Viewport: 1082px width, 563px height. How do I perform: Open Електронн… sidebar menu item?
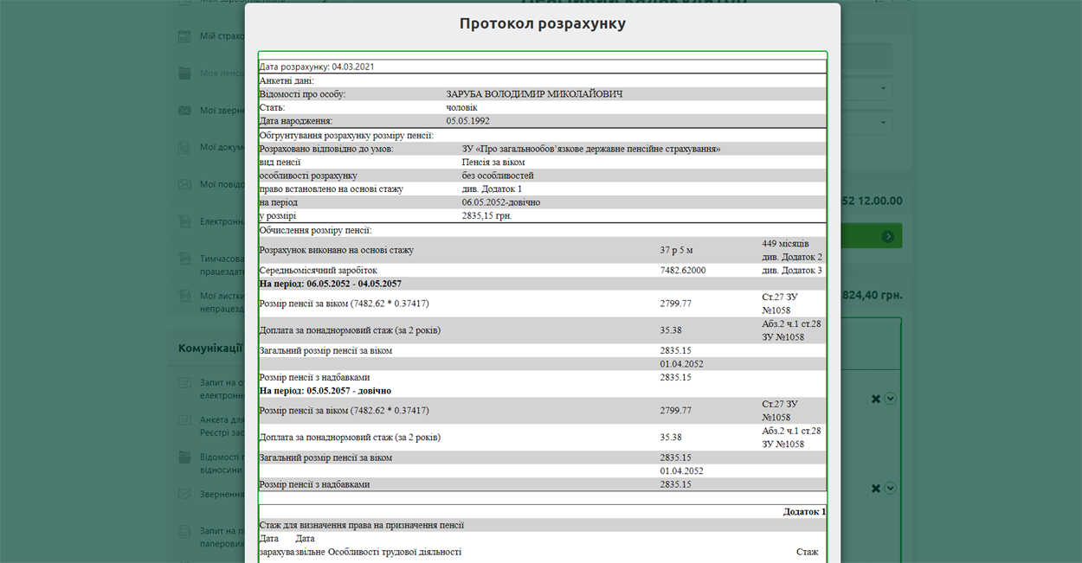tap(222, 221)
